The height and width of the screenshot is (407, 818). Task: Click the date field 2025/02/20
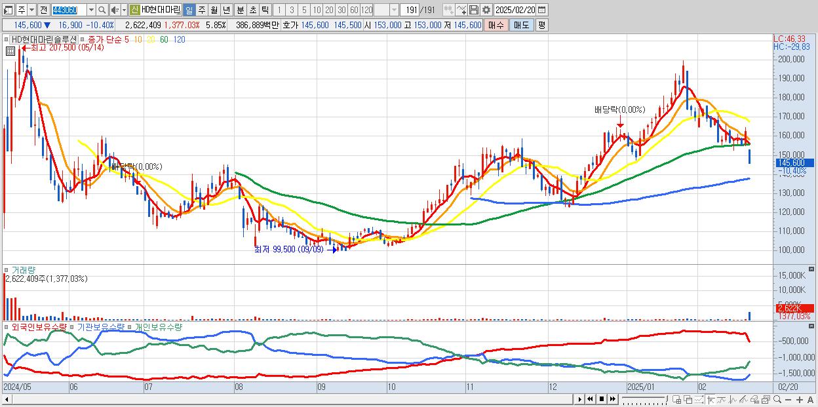tap(515, 10)
